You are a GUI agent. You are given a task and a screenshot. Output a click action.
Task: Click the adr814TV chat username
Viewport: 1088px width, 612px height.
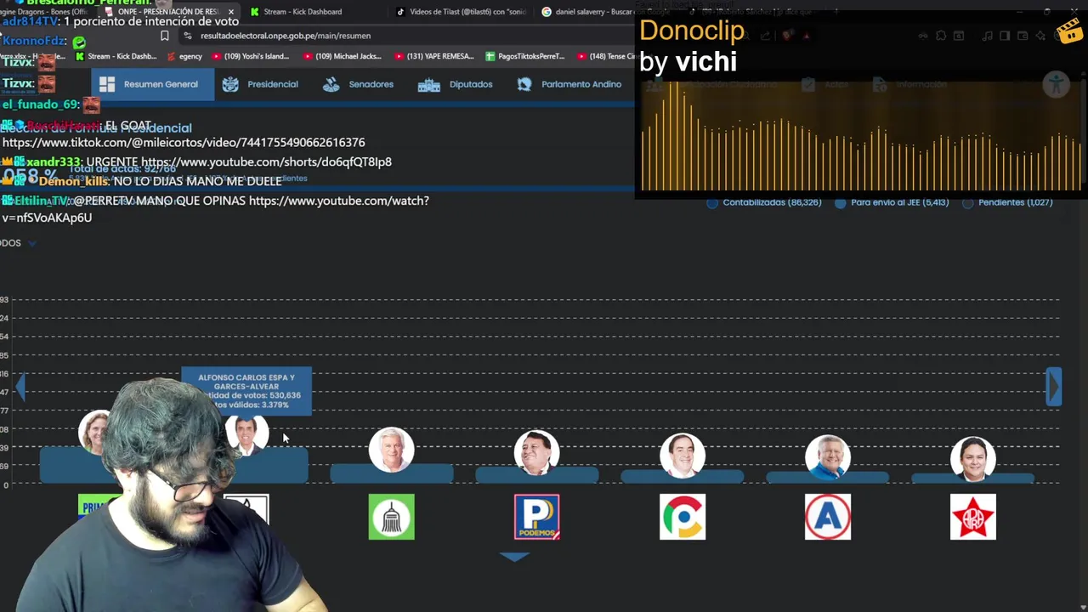(31, 21)
